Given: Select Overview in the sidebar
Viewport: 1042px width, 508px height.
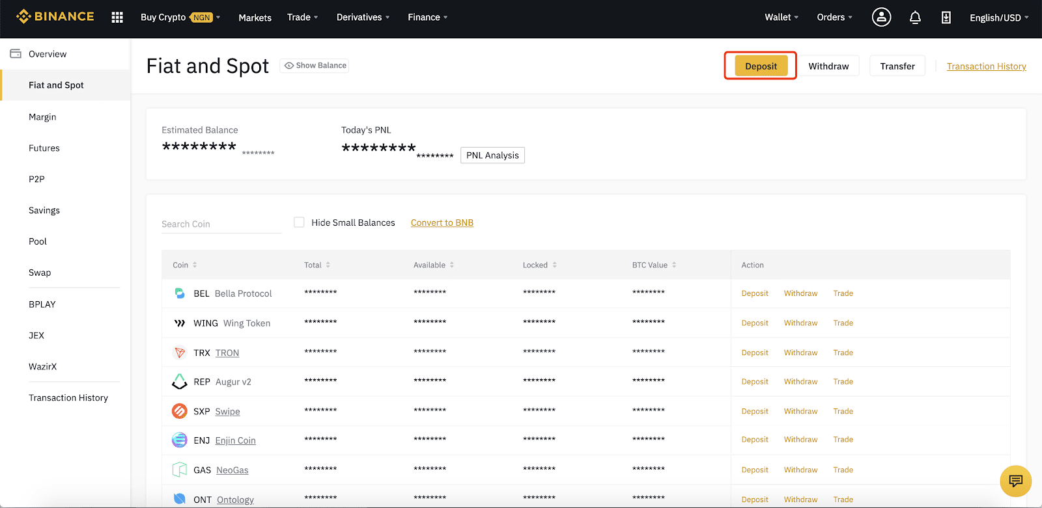Looking at the screenshot, I should click(x=48, y=54).
